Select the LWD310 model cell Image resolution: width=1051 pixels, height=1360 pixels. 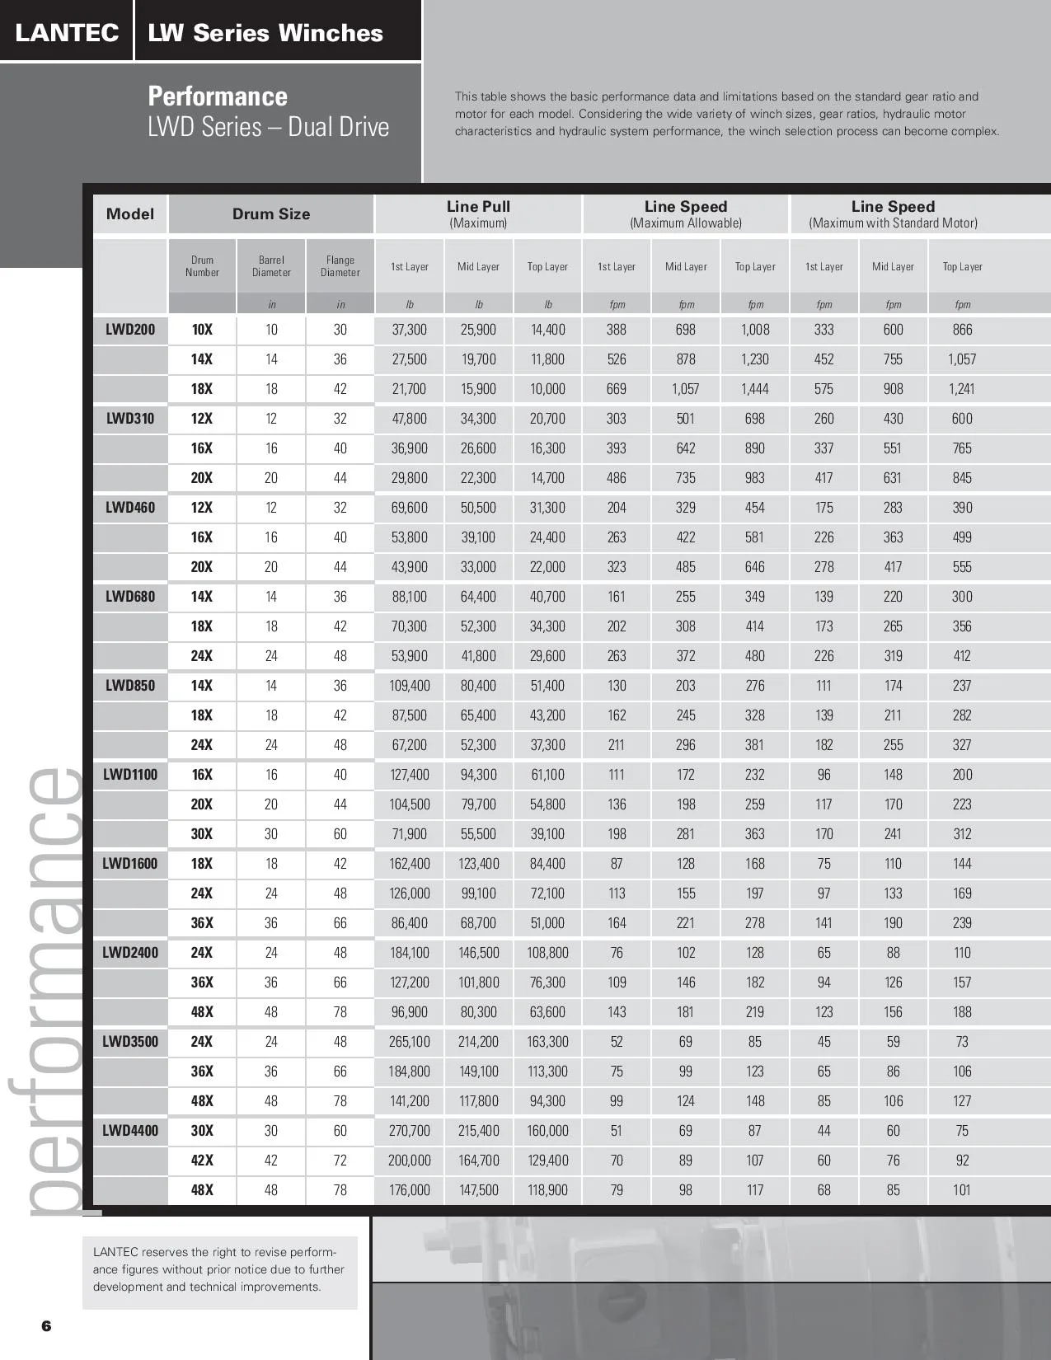click(130, 419)
